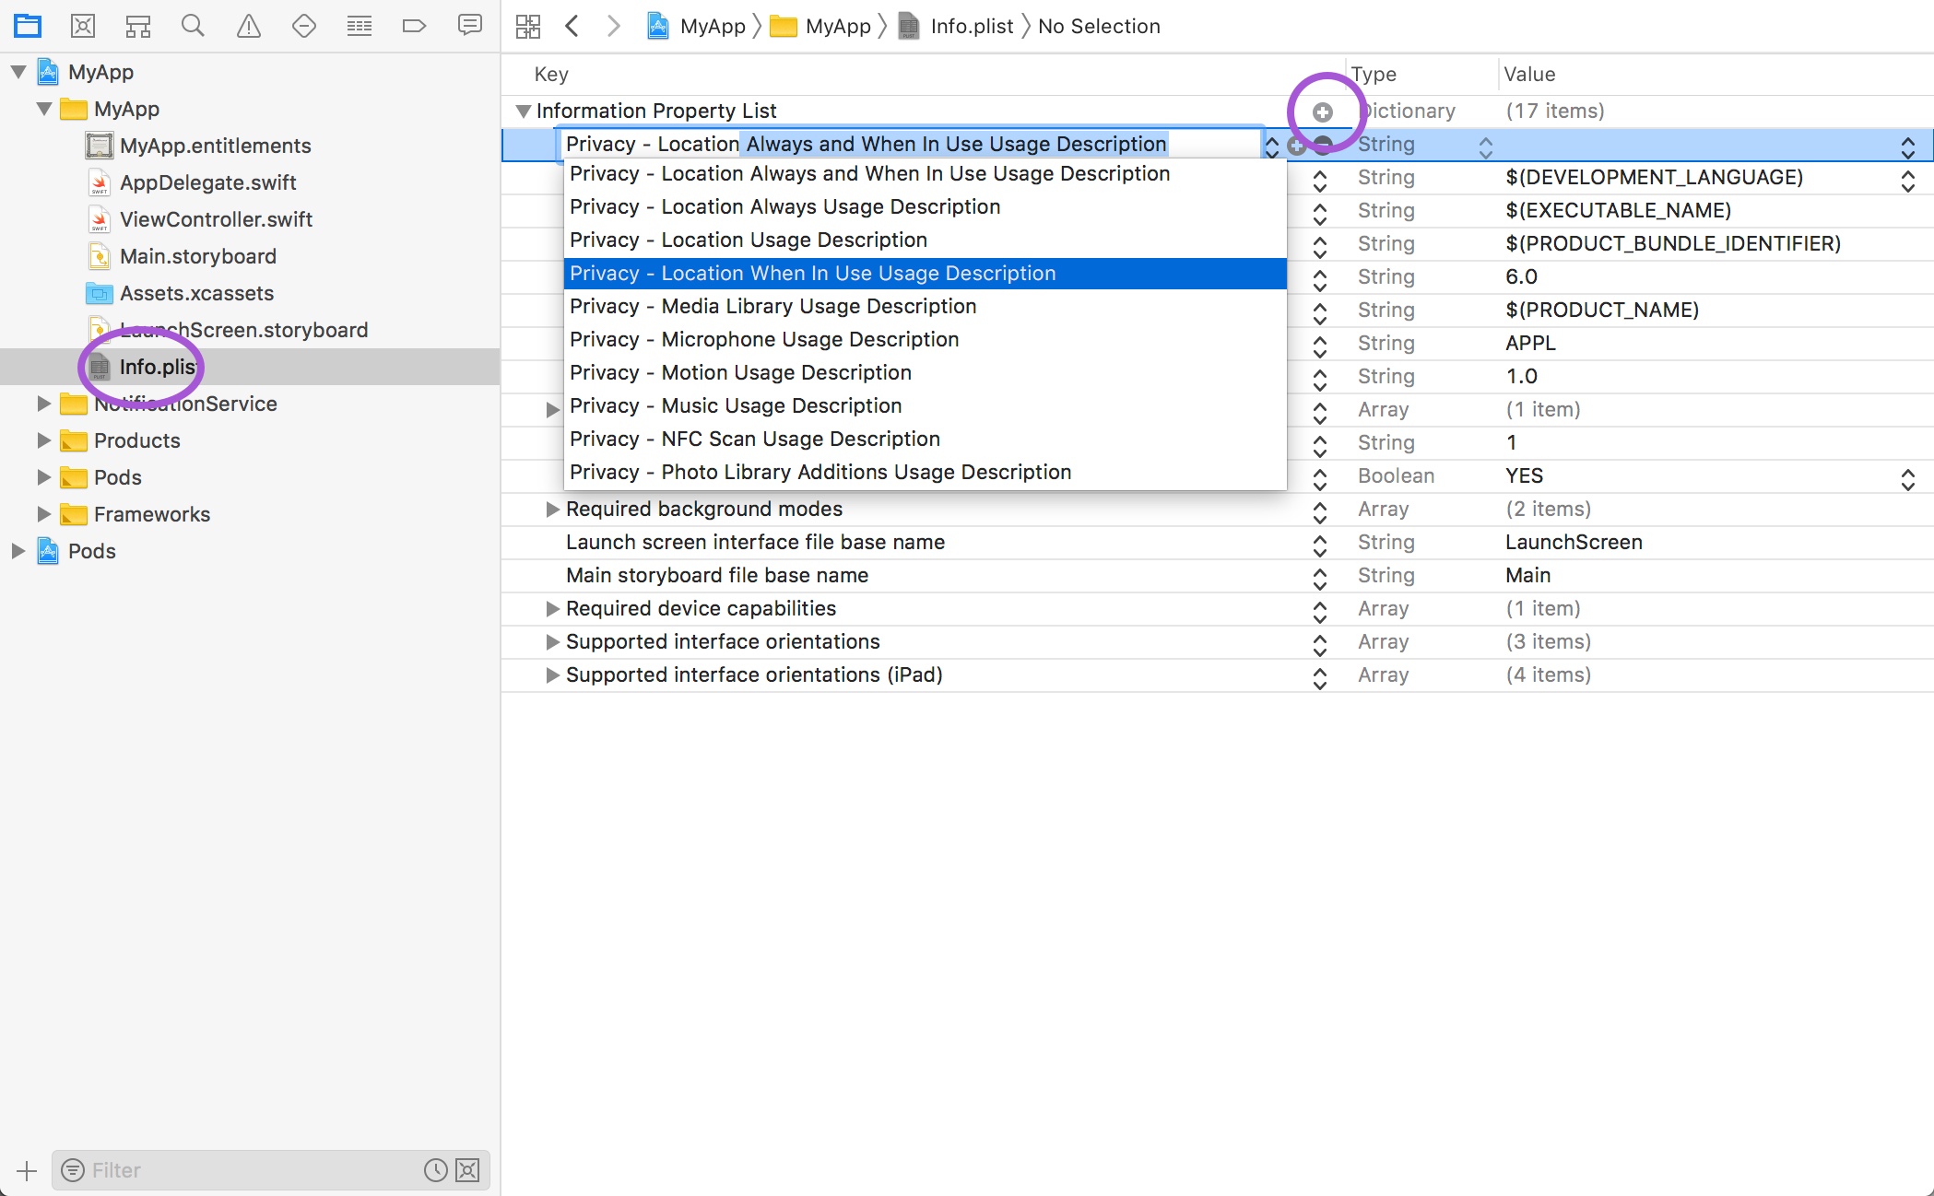The height and width of the screenshot is (1196, 1934).
Task: Select AppDelegate.swift in the navigator
Action: 207,182
